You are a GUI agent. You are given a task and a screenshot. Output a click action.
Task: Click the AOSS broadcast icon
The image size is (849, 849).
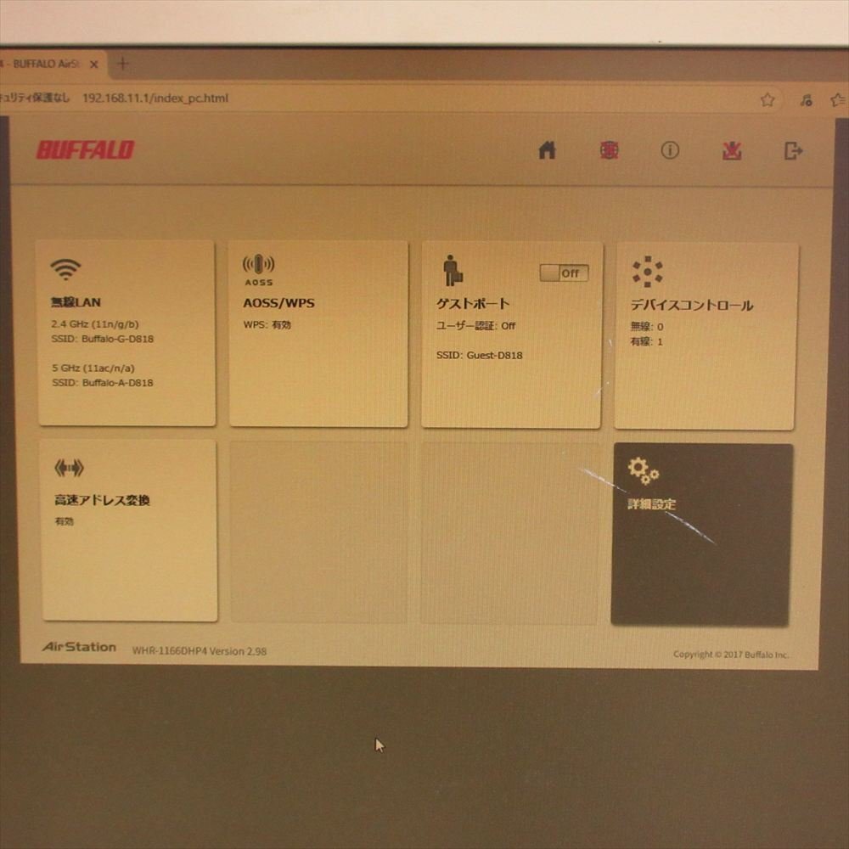pyautogui.click(x=258, y=270)
